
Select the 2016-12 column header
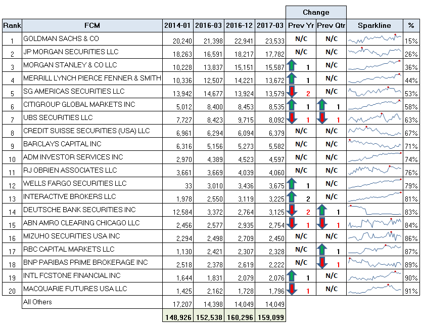(x=240, y=25)
